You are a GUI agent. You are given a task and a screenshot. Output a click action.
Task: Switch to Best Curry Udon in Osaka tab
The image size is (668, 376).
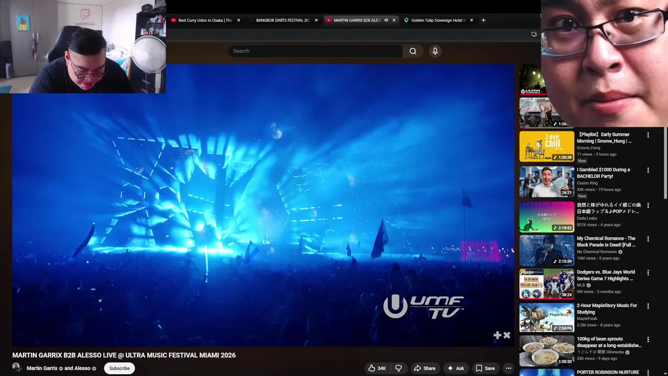point(205,20)
